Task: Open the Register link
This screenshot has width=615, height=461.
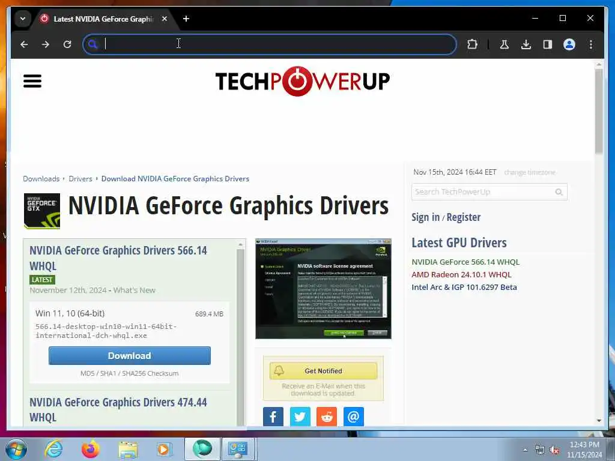Action: point(464,217)
